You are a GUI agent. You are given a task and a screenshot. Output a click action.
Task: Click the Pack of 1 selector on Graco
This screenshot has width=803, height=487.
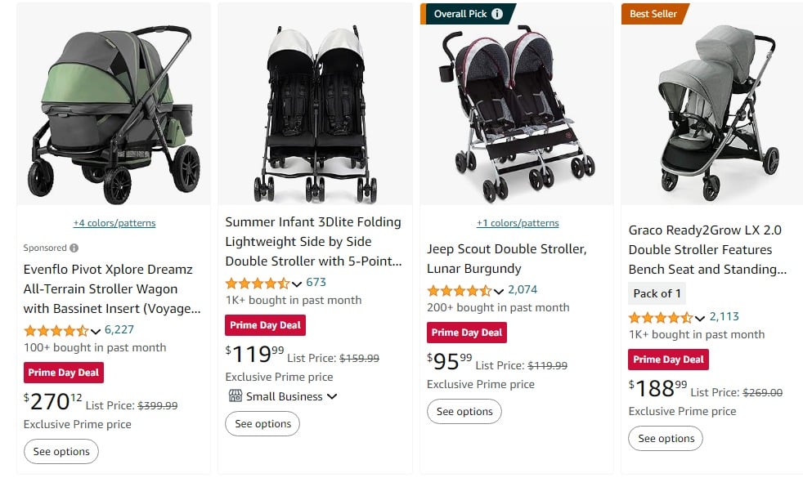pos(657,293)
